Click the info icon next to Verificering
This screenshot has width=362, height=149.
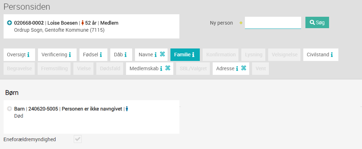70,55
